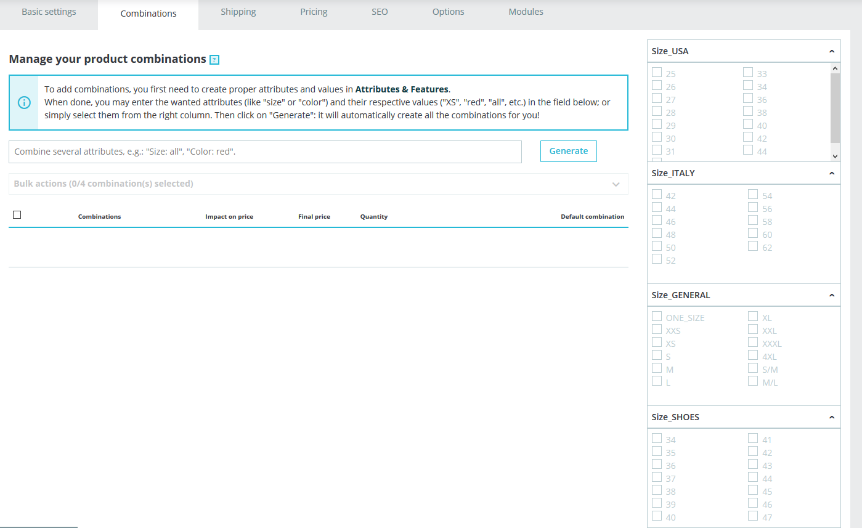Click the Impact on price column header

[x=229, y=217]
